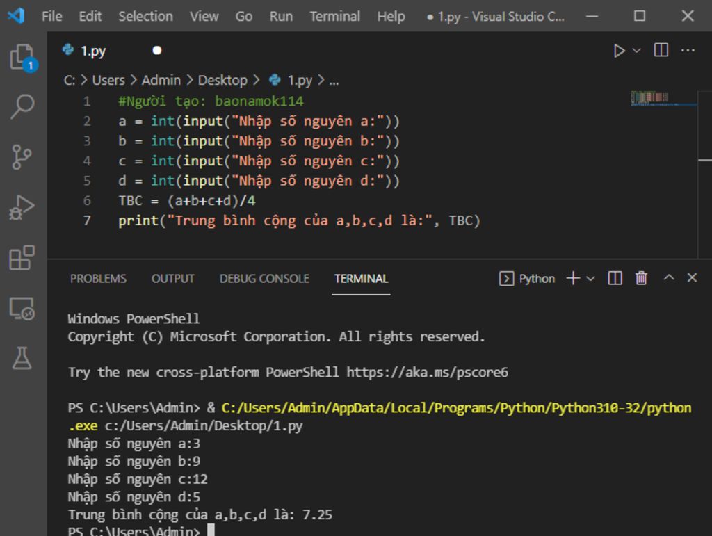Create a new terminal with plus icon
Image resolution: width=712 pixels, height=536 pixels.
tap(573, 278)
